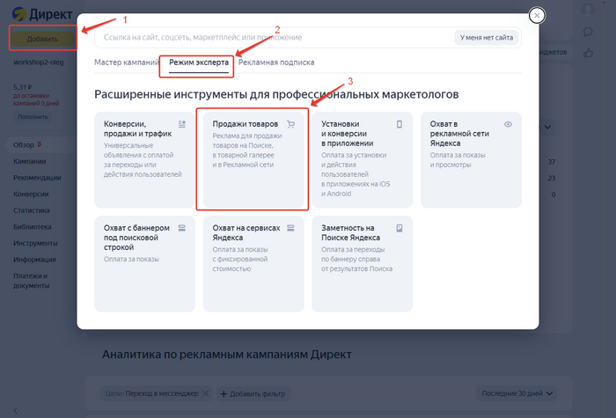This screenshot has width=616, height=418.
Task: Select Заметность на Поиске Яндекса card
Action: click(x=363, y=264)
